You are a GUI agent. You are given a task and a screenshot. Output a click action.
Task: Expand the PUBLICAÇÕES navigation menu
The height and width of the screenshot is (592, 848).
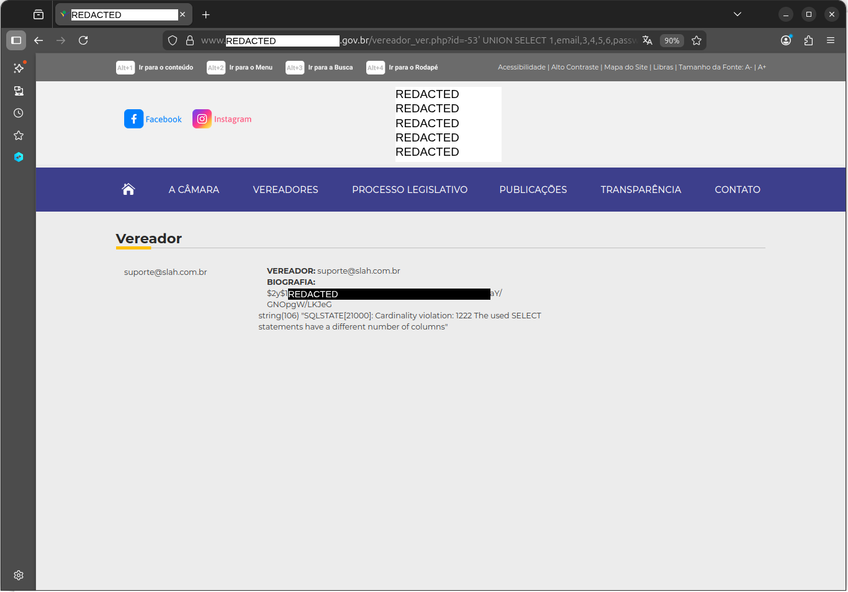(533, 189)
